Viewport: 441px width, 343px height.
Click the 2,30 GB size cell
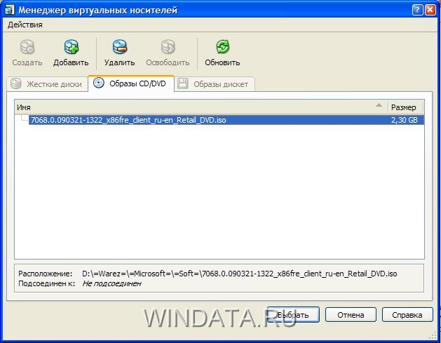tap(404, 120)
